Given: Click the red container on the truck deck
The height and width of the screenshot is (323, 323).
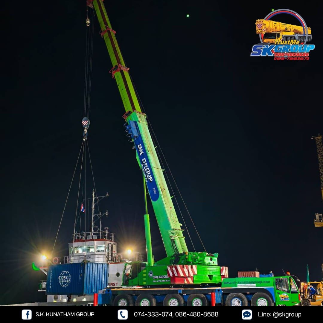Looking at the screenshot, I should 248,274.
